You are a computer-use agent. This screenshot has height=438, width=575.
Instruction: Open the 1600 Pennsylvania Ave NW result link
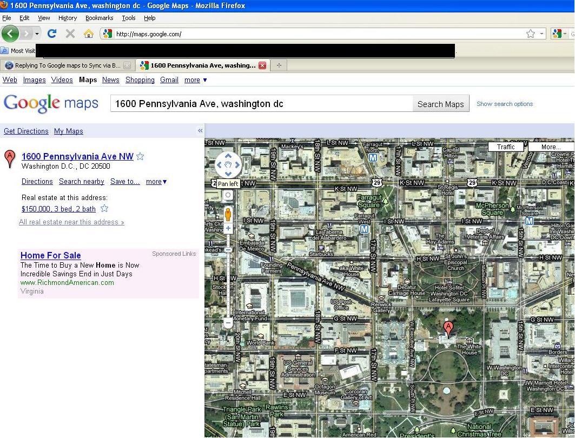(x=77, y=156)
